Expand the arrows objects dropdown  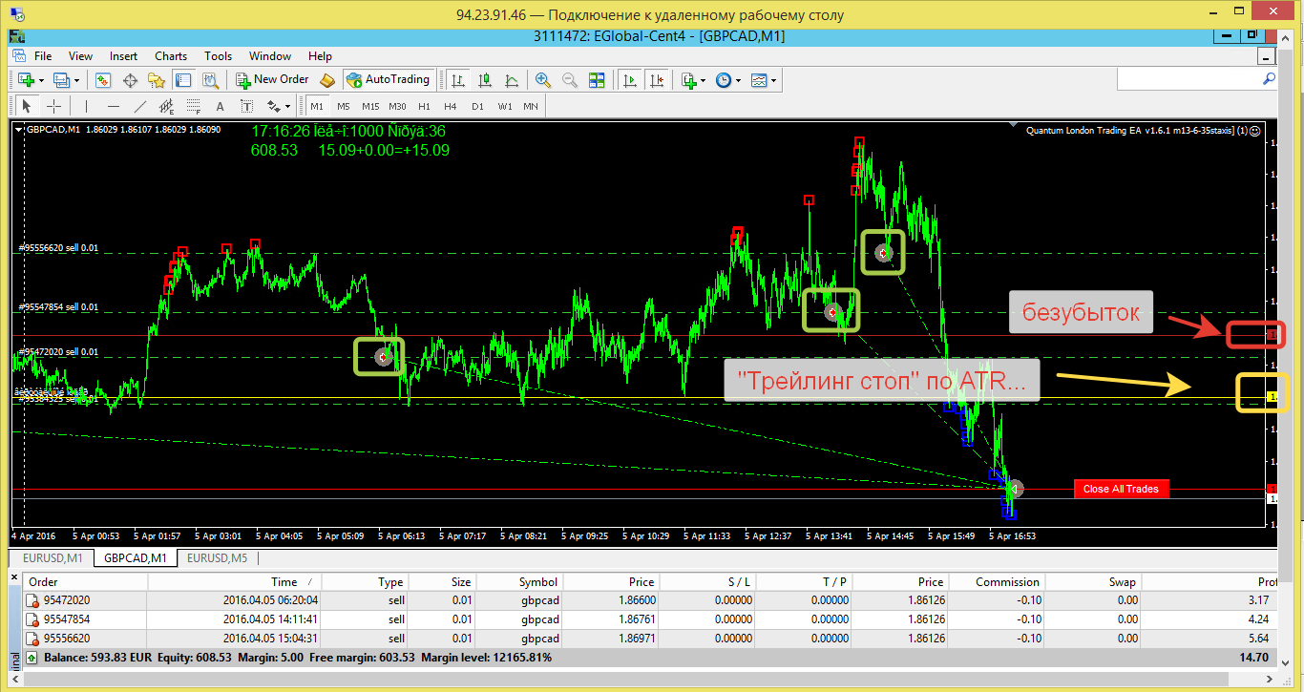click(287, 106)
